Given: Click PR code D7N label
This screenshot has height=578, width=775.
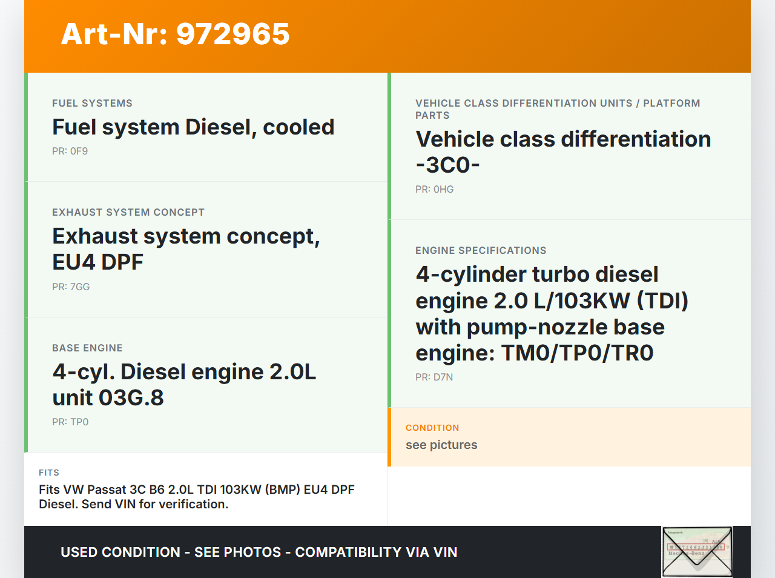Looking at the screenshot, I should pyautogui.click(x=434, y=377).
